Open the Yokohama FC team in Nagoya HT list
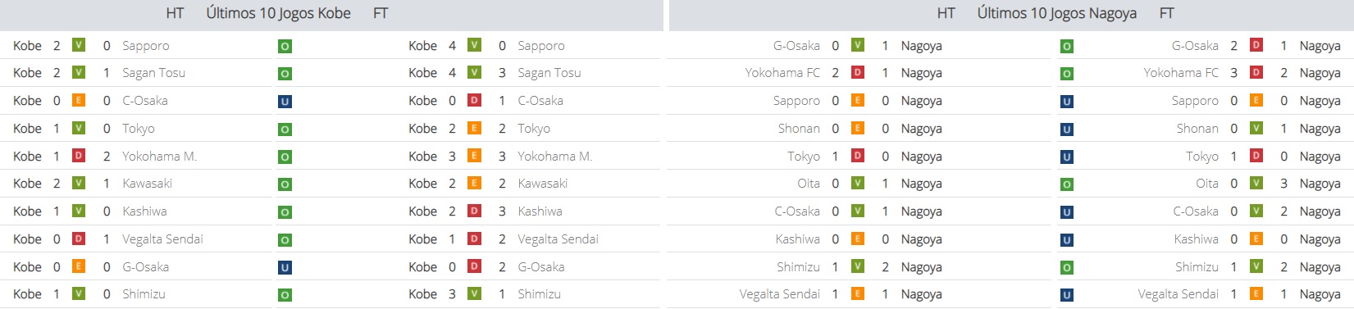 coord(782,73)
